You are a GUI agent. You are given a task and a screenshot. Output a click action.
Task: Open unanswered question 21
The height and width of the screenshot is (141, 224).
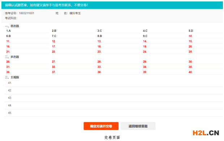point(8,52)
